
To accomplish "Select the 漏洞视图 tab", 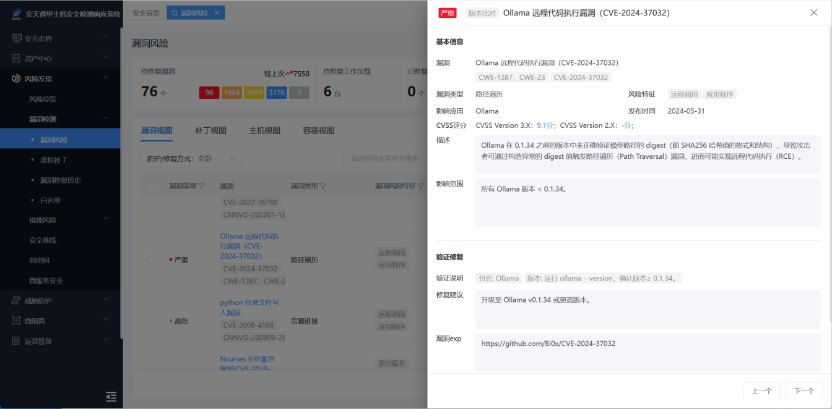I will point(157,130).
